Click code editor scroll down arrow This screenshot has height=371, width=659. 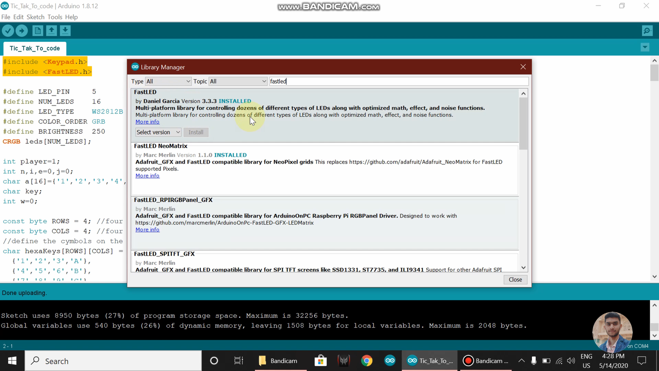(x=655, y=277)
